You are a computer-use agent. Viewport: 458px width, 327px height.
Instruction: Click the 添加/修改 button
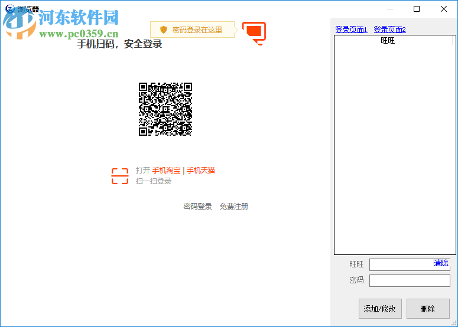point(380,309)
